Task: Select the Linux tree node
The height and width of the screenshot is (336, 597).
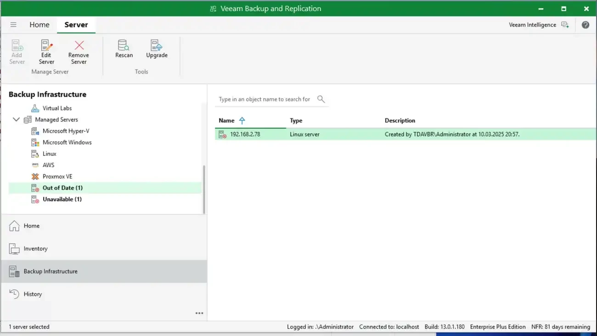Action: [x=50, y=154]
